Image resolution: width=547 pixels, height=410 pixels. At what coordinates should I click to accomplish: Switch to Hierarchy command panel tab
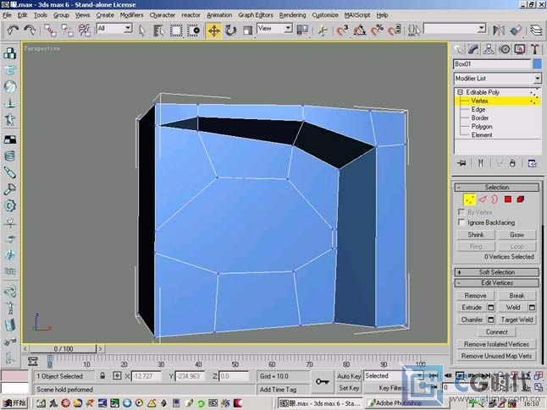coord(489,50)
